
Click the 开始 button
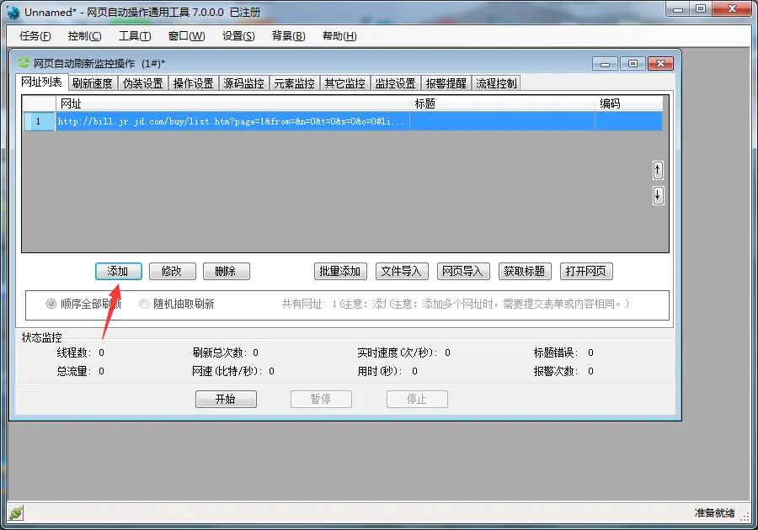[x=226, y=400]
